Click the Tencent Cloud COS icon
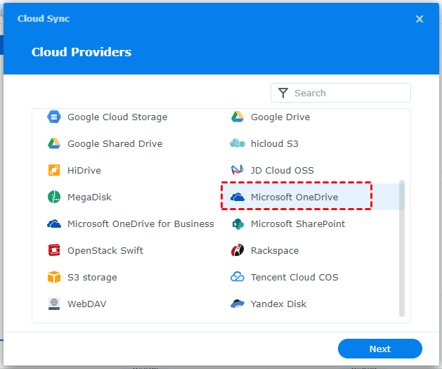Image resolution: width=442 pixels, height=369 pixels. coord(238,278)
